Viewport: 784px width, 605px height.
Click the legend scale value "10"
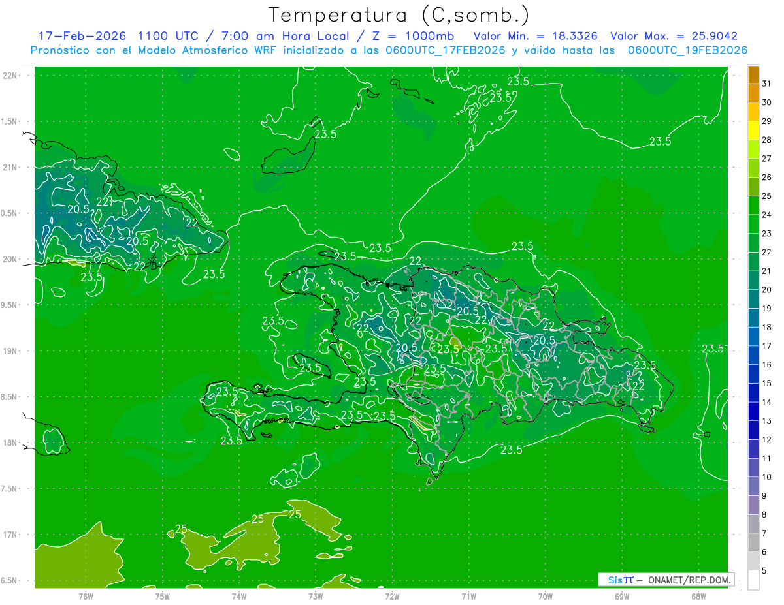point(767,477)
